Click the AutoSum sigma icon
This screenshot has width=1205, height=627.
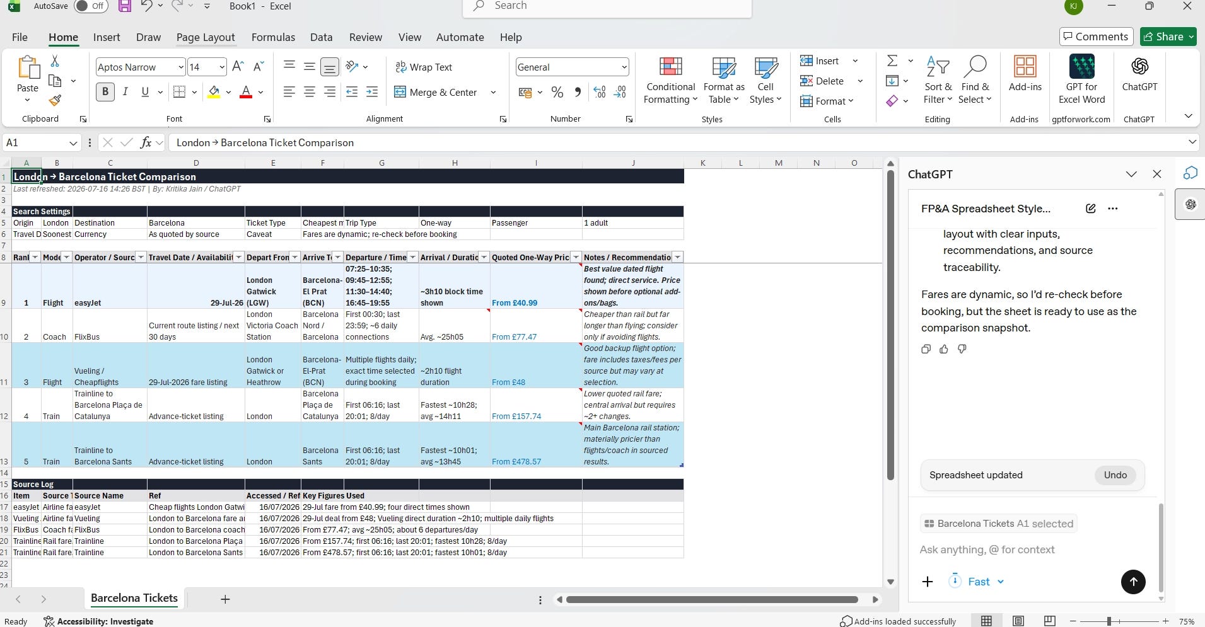tap(892, 60)
